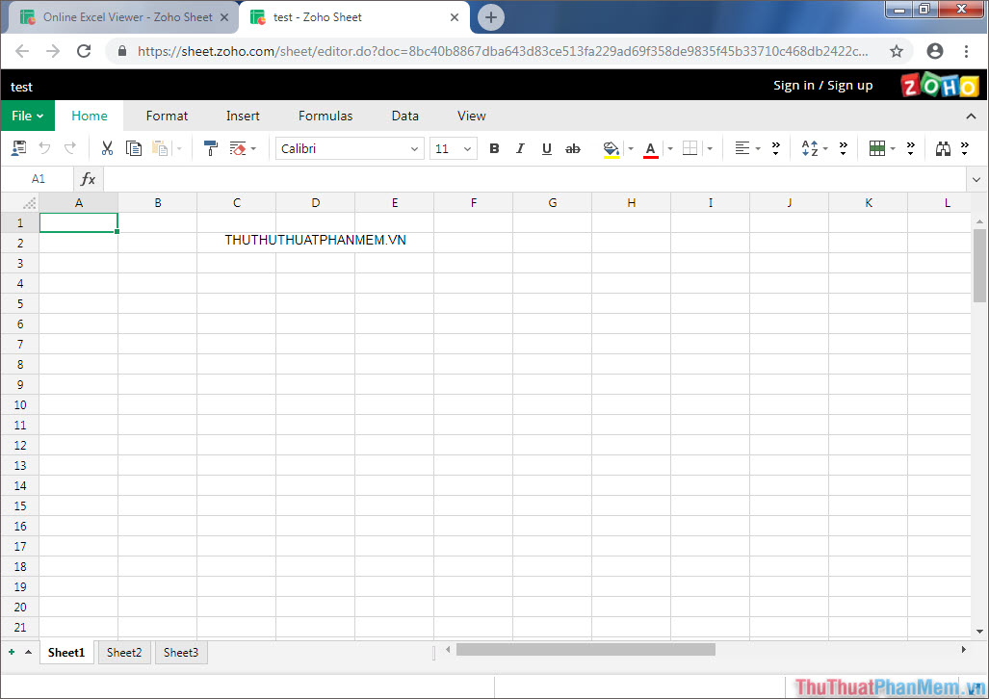Switch to Formulas tab
The width and height of the screenshot is (989, 699).
coord(325,116)
